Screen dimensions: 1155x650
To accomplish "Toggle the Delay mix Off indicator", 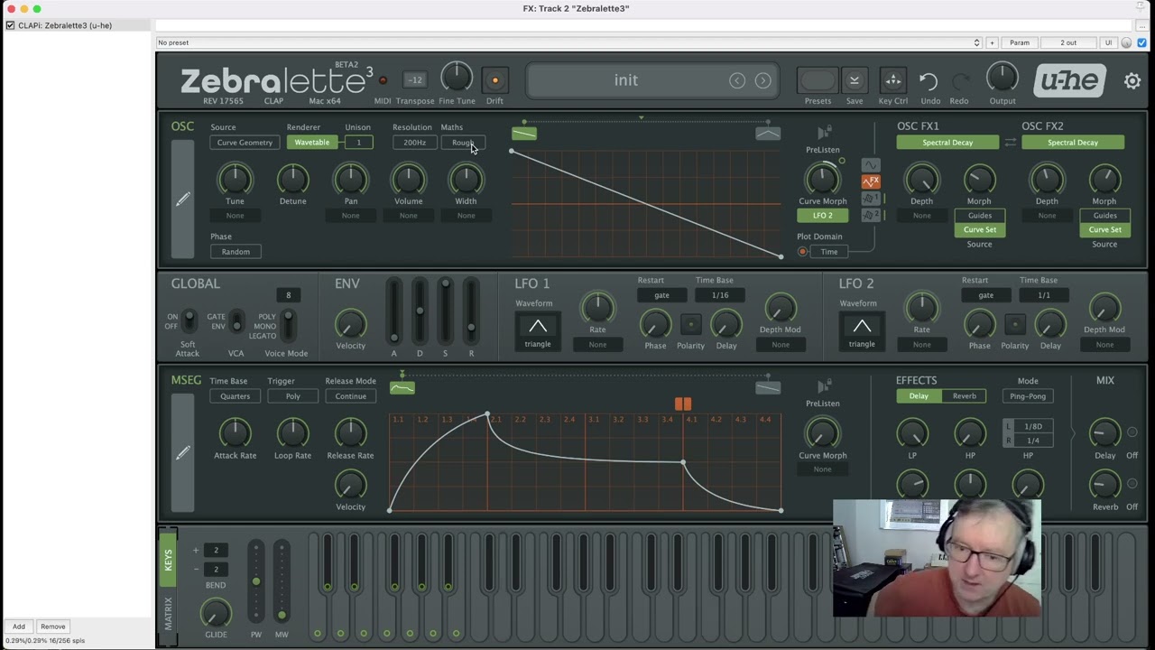I will (x=1132, y=432).
